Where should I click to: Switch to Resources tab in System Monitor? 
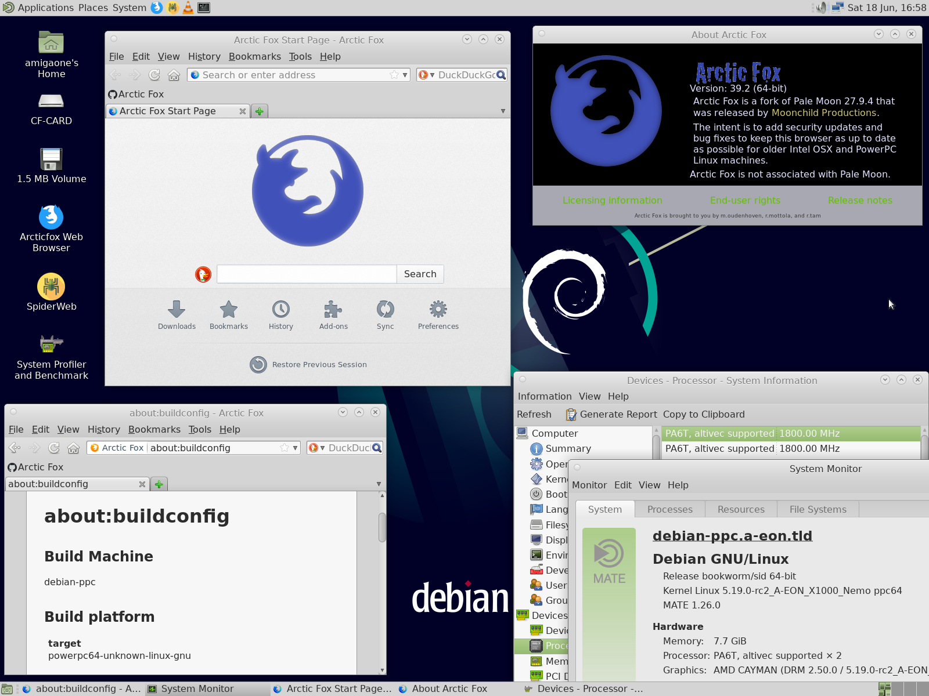tap(741, 509)
